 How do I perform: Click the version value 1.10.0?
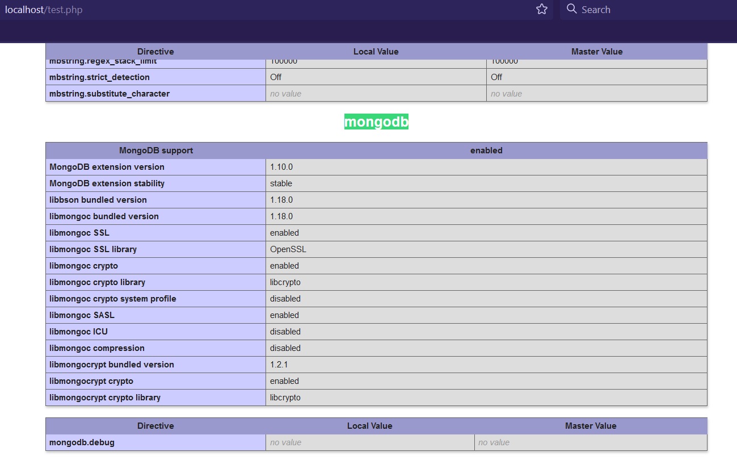(x=281, y=167)
